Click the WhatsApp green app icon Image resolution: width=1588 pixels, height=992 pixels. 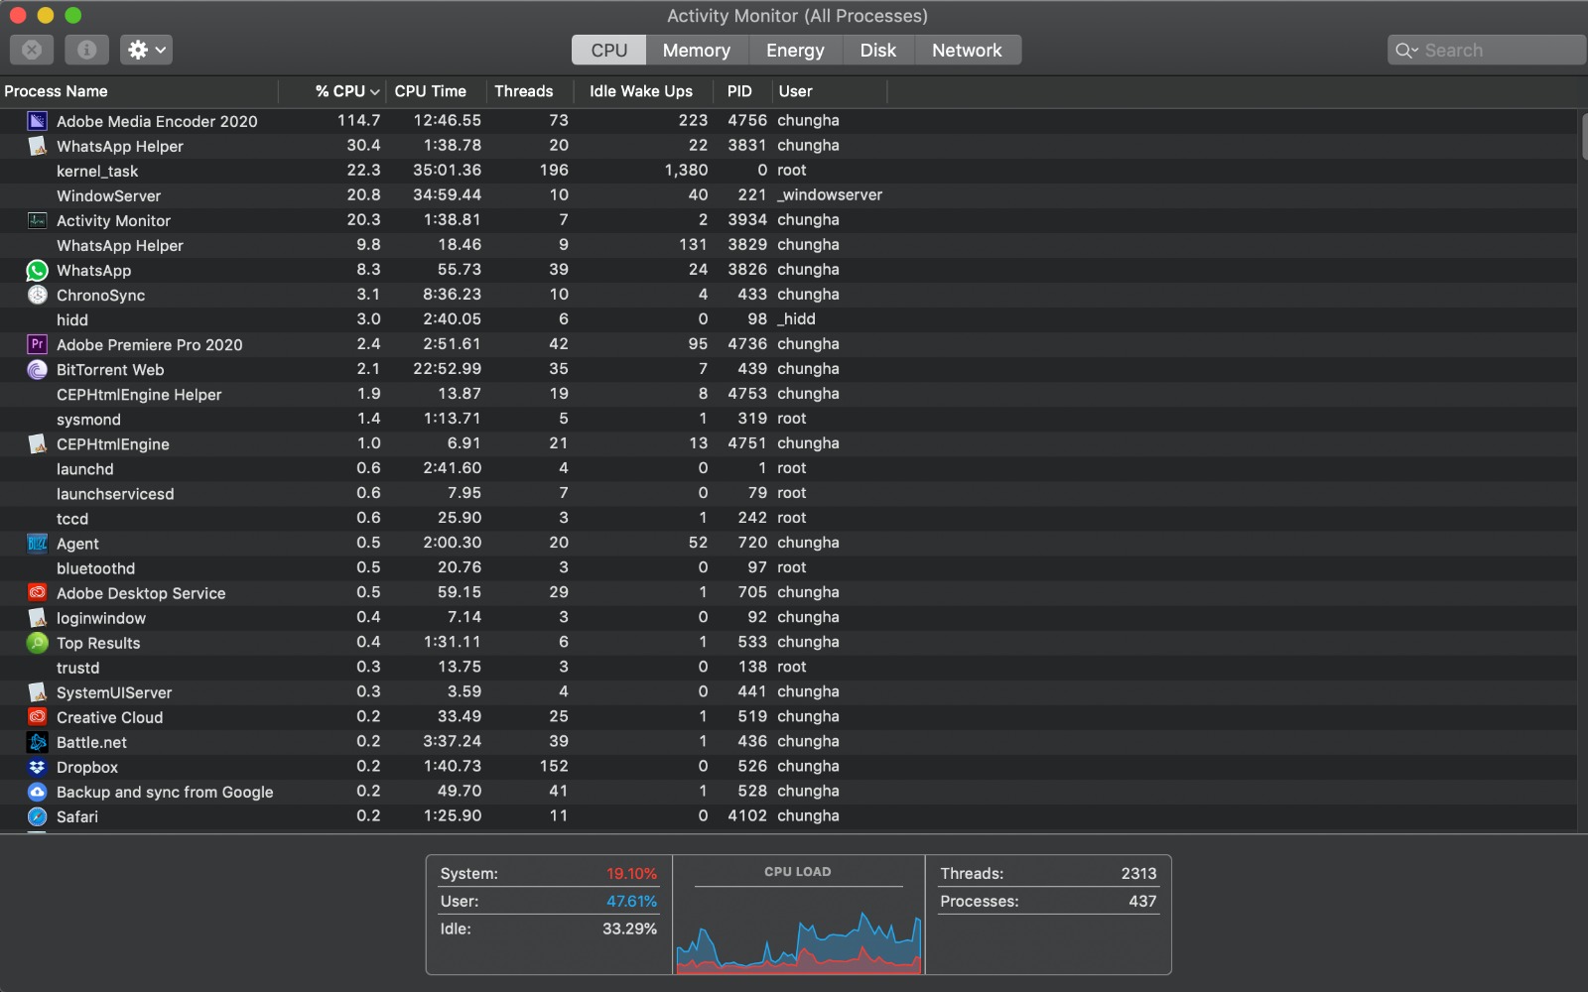(x=37, y=270)
